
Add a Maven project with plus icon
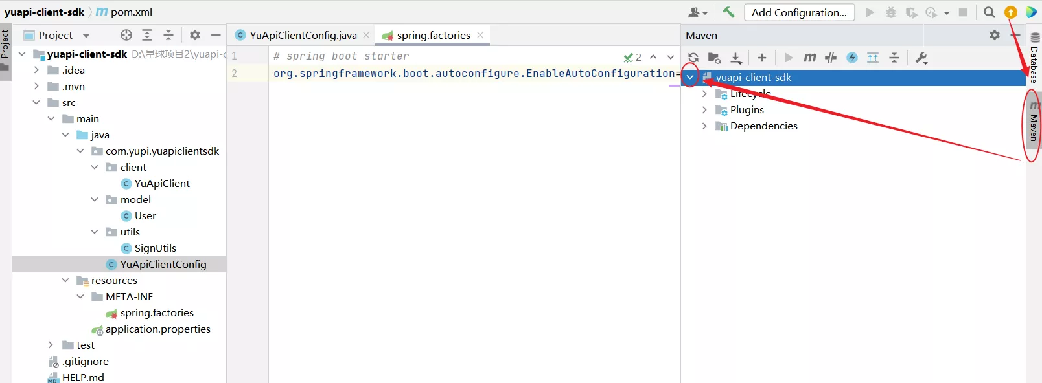point(762,58)
